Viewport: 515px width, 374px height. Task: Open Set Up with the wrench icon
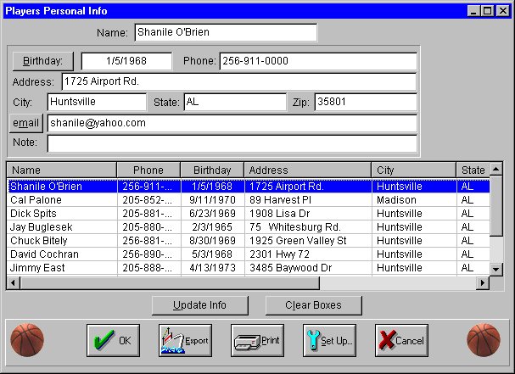(x=329, y=340)
